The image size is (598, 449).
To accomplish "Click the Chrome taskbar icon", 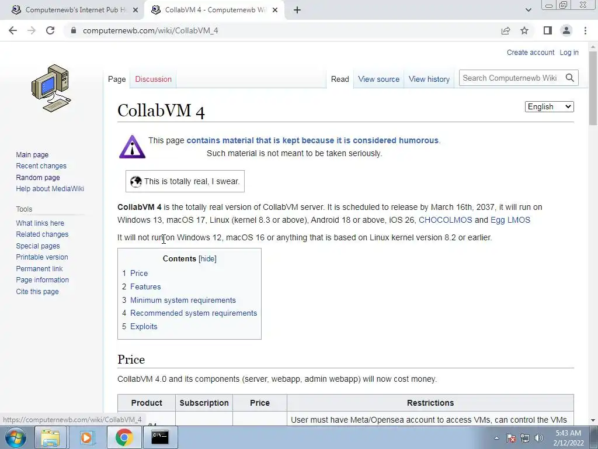I will click(x=124, y=437).
